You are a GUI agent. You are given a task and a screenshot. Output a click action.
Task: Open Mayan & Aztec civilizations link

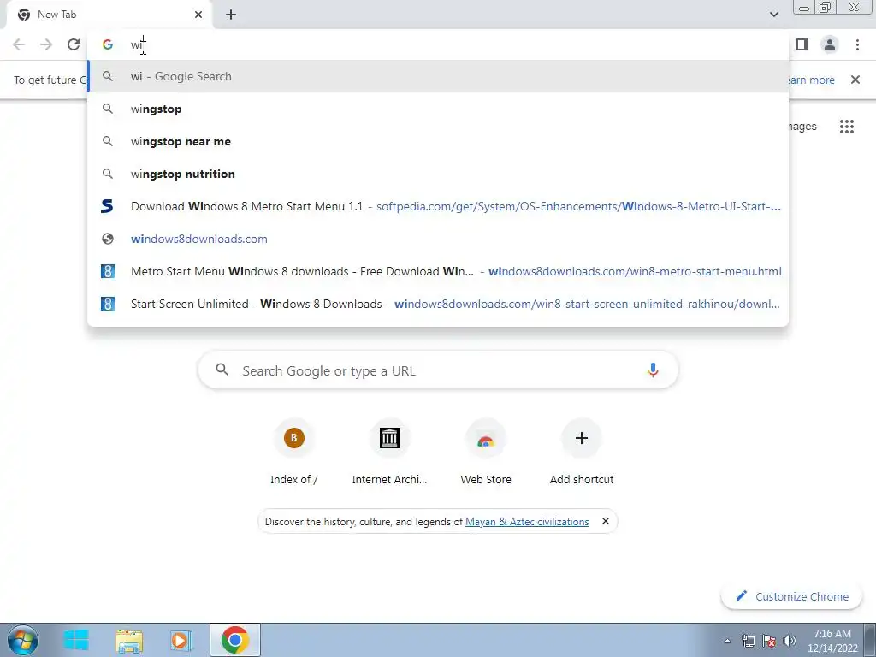pyautogui.click(x=527, y=521)
